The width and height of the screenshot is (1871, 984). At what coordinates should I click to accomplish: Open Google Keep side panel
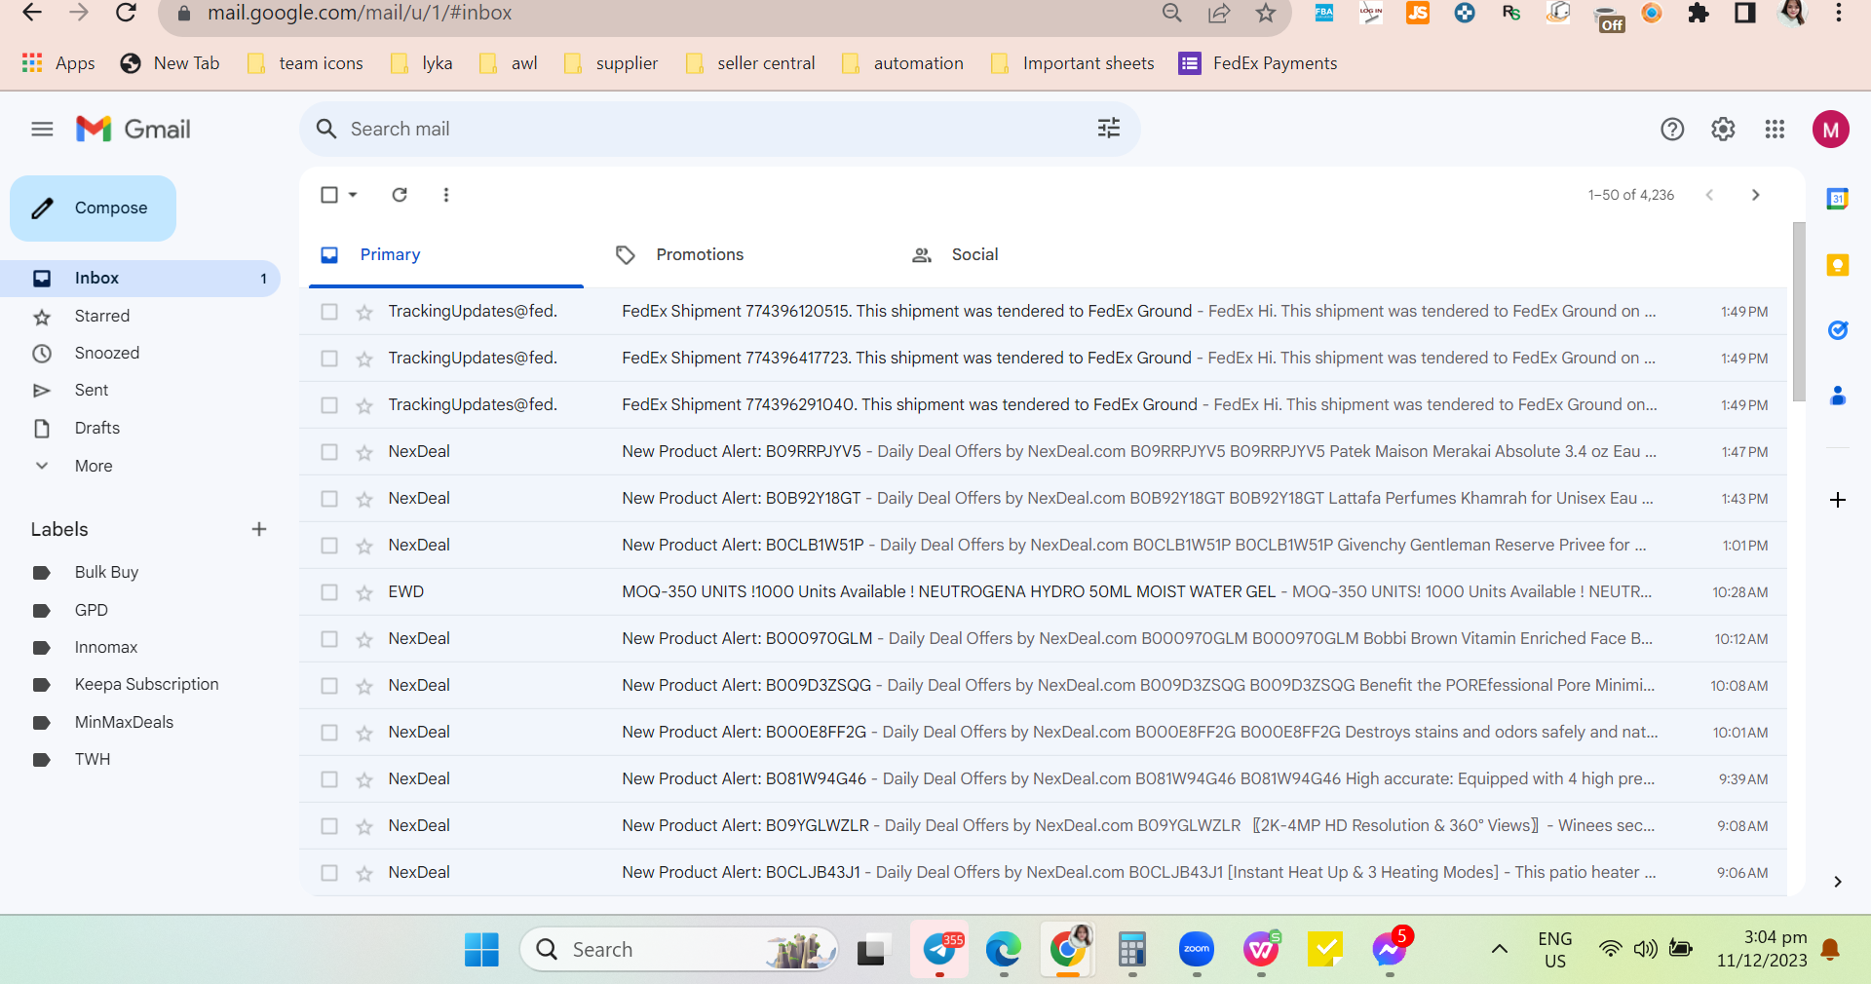click(x=1838, y=265)
